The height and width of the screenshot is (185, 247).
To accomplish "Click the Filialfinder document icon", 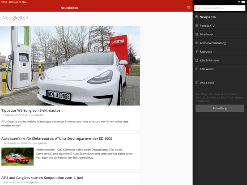I will tap(196, 34).
